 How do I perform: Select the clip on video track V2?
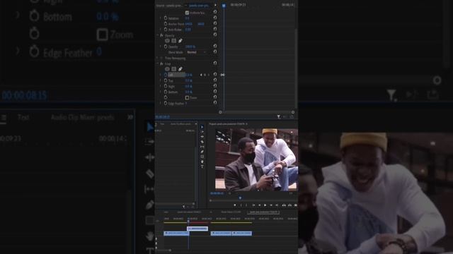click(x=197, y=229)
